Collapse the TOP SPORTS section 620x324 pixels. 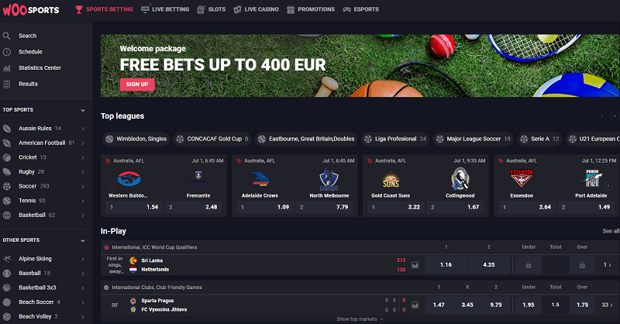[x=83, y=110]
